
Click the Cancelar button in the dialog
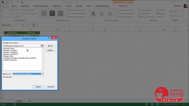click(x=50, y=87)
